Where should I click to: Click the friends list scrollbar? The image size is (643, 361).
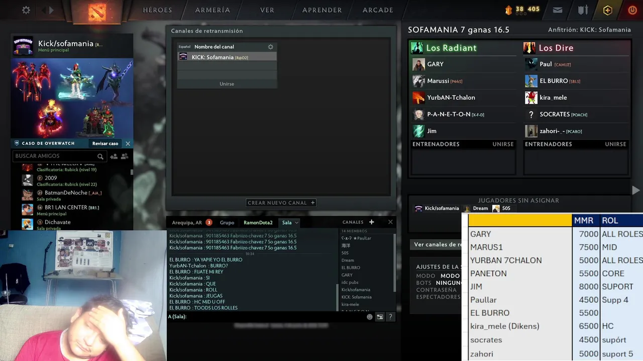(x=132, y=172)
